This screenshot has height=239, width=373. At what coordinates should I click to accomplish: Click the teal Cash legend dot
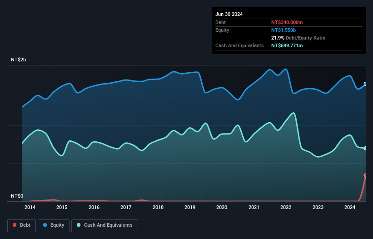coord(79,225)
